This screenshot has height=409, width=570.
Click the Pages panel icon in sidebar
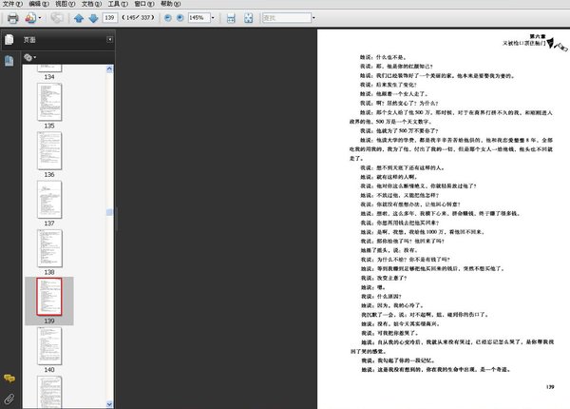(x=9, y=39)
